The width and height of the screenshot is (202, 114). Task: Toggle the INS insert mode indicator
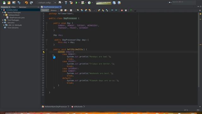tap(198, 110)
